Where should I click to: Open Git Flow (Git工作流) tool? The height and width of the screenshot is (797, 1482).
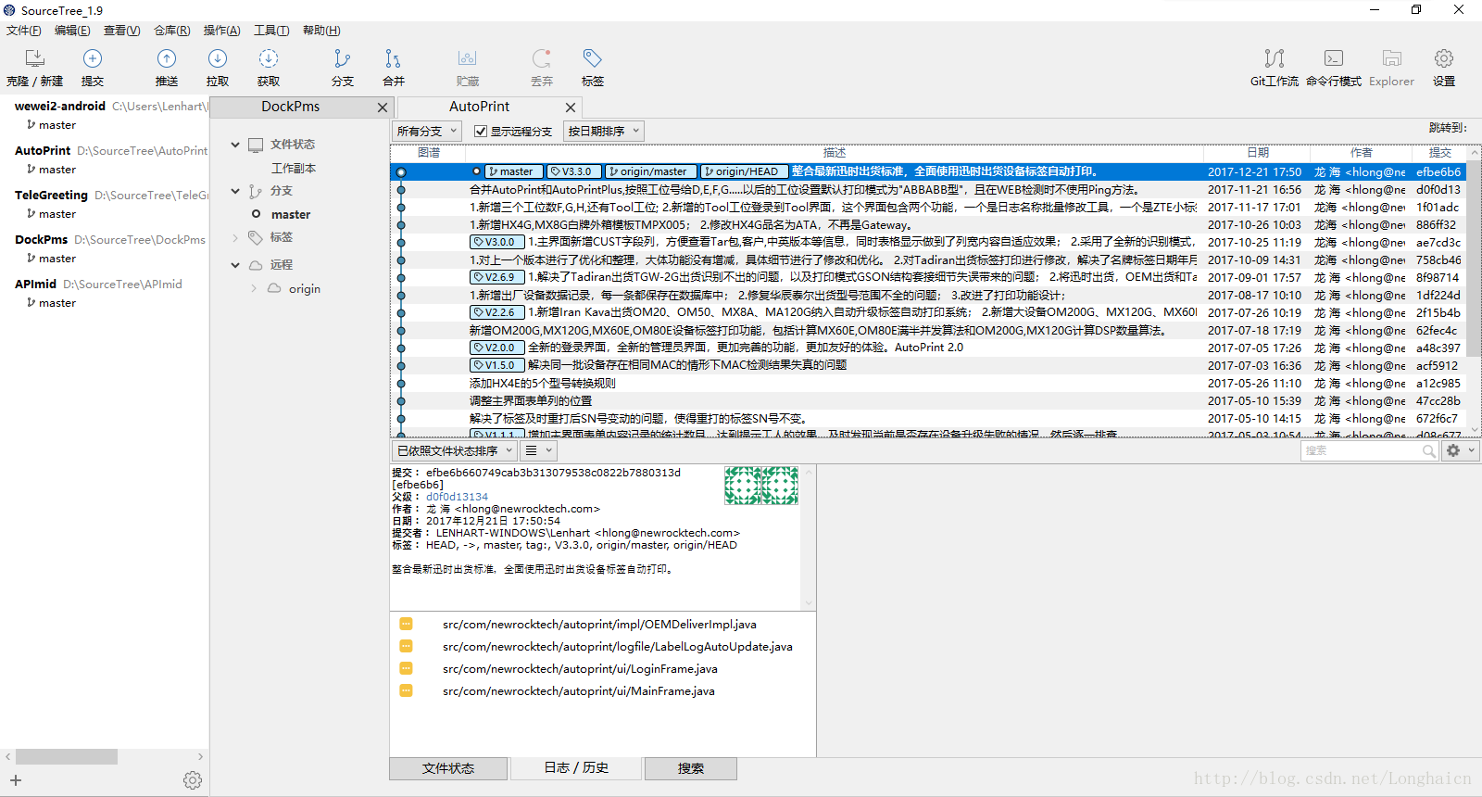[1275, 59]
